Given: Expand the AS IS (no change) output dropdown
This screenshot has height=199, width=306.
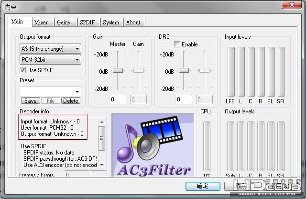Looking at the screenshot, I should 50,49.
